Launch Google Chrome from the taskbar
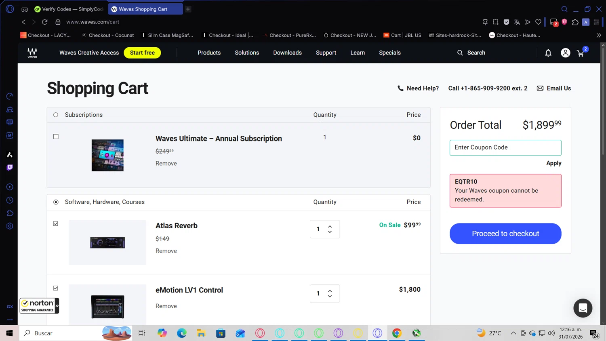This screenshot has width=606, height=341. click(x=397, y=333)
